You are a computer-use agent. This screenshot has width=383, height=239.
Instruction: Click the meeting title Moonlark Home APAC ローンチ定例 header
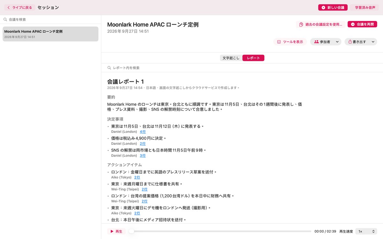[x=153, y=25]
